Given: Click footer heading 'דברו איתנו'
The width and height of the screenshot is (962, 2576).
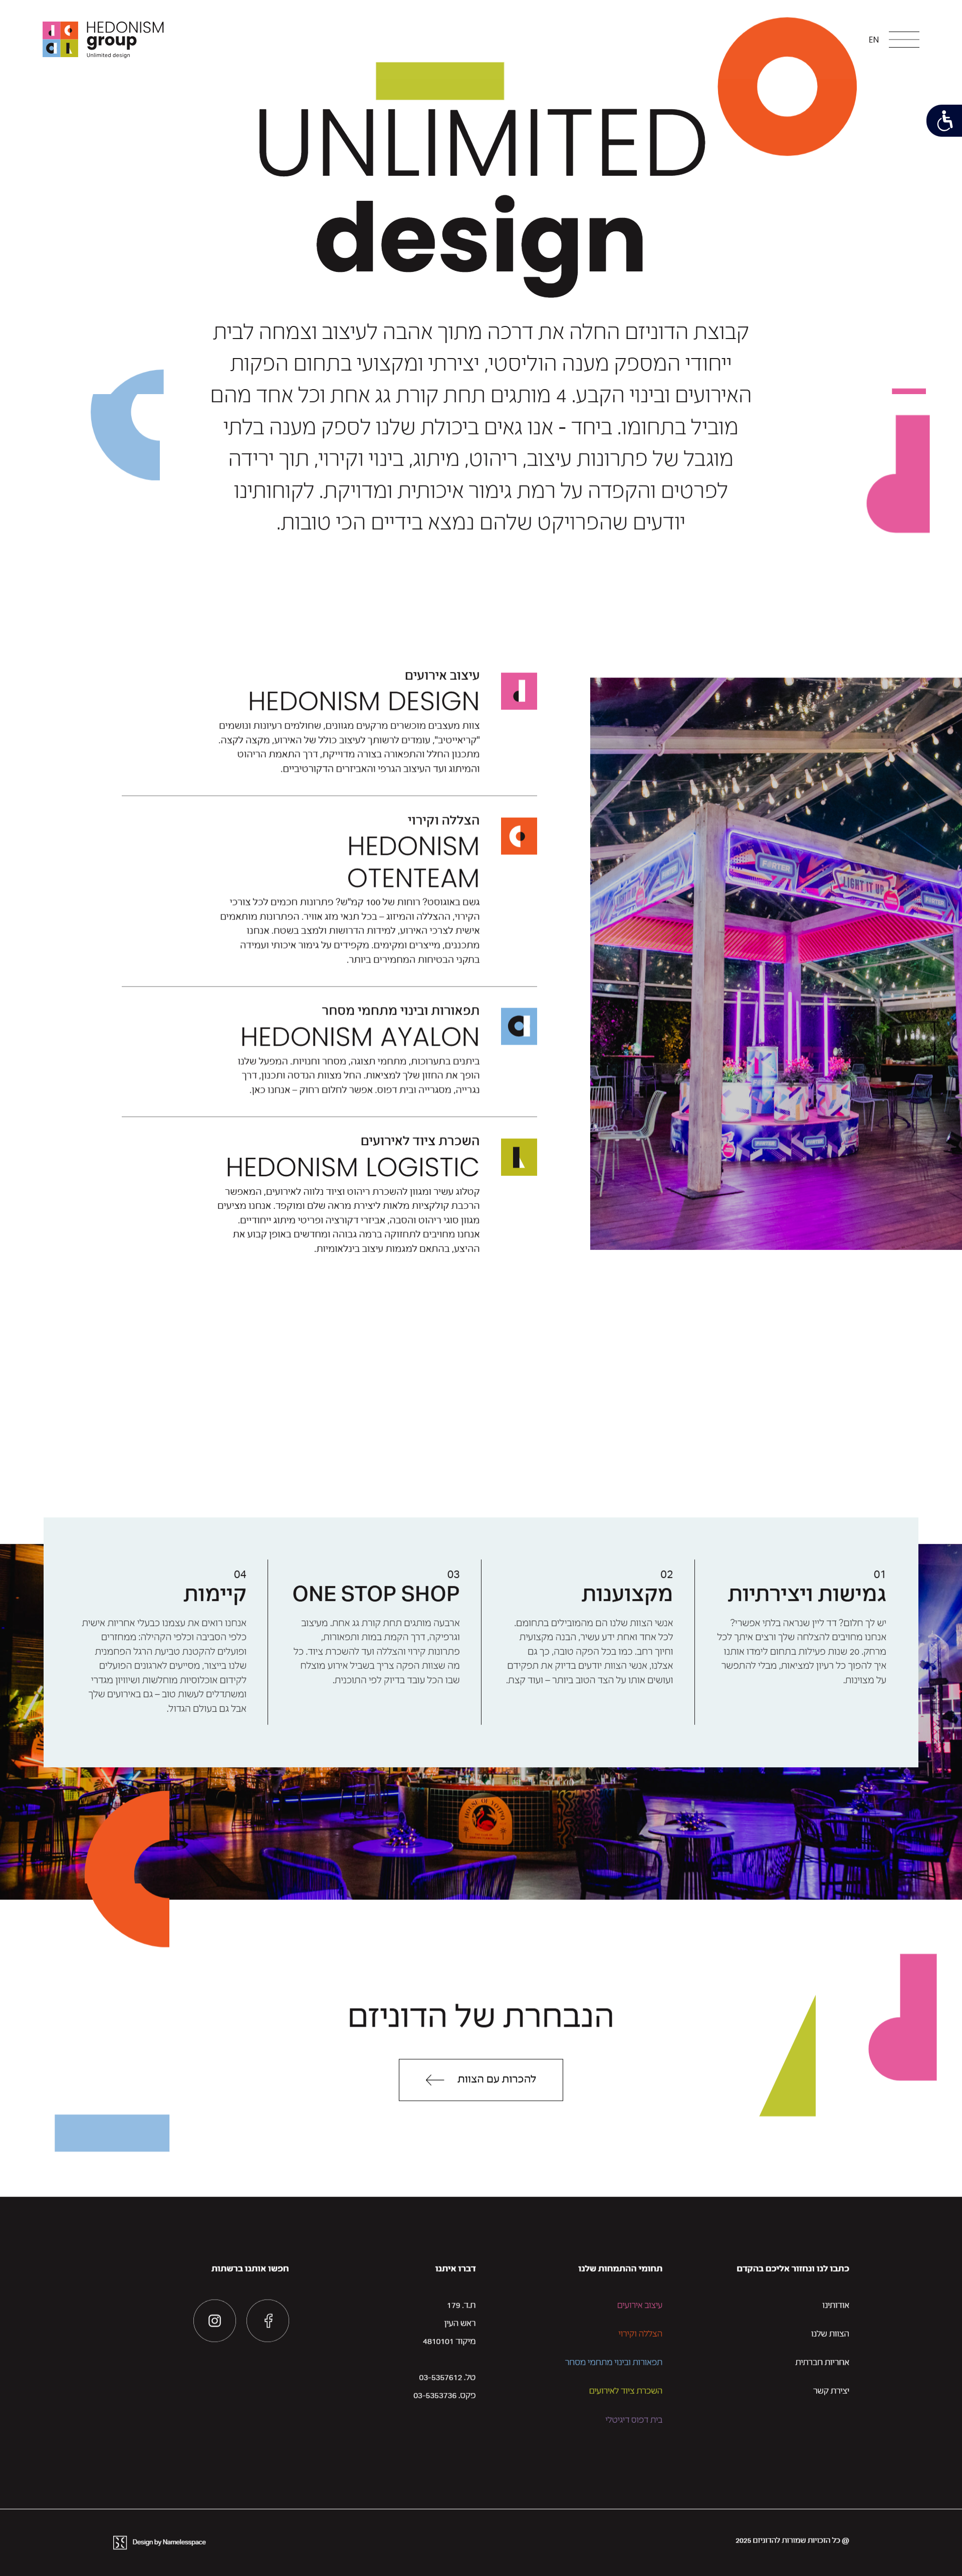Looking at the screenshot, I should click(x=455, y=2268).
